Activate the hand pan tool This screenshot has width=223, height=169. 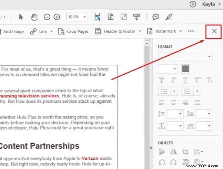(x=34, y=17)
